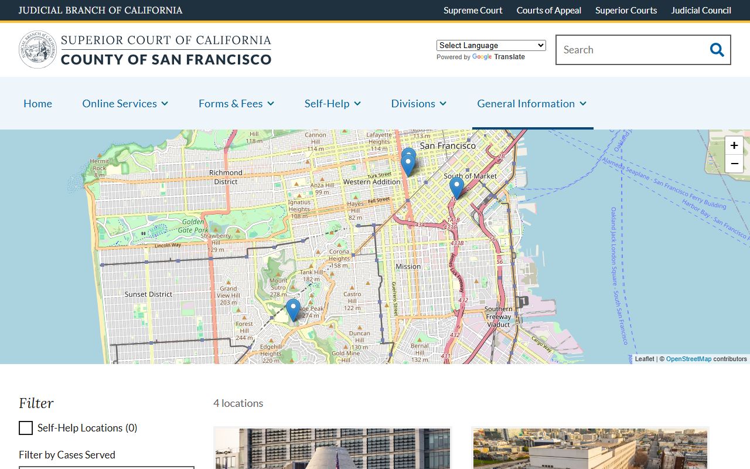The image size is (750, 469).
Task: Select the map pin near South of Market
Action: click(456, 188)
